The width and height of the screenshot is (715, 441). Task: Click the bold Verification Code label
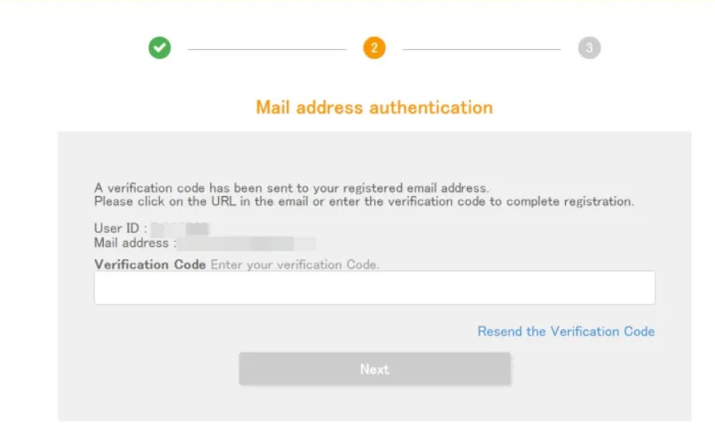click(x=150, y=265)
